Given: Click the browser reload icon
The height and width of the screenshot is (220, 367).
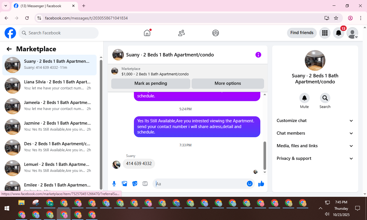Looking at the screenshot, I should coord(27,18).
